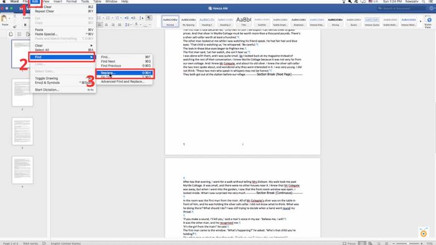Toggle align left paragraph button
Screen dimensions: 436x245
(x=99, y=25)
